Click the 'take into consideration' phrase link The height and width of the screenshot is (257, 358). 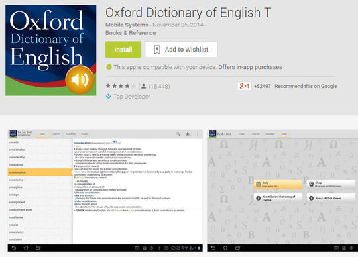point(87,193)
